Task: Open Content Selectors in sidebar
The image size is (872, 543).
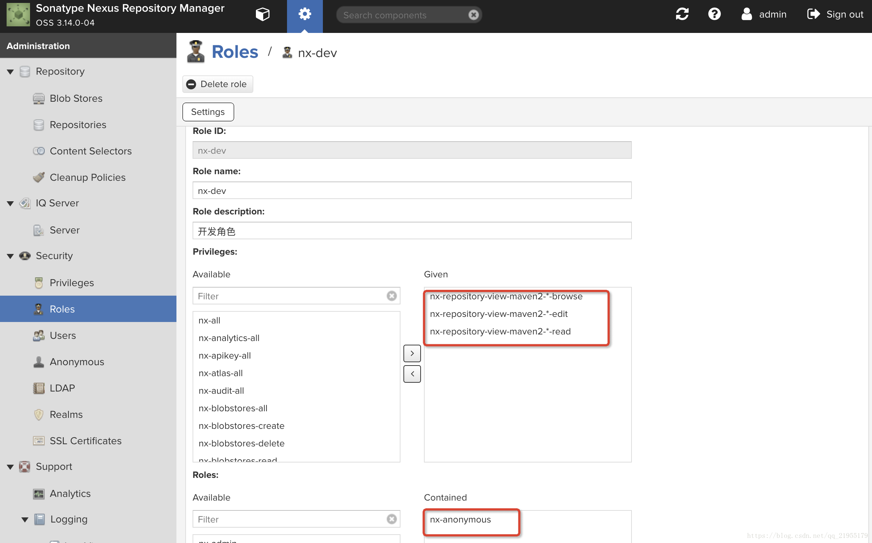Action: point(90,151)
